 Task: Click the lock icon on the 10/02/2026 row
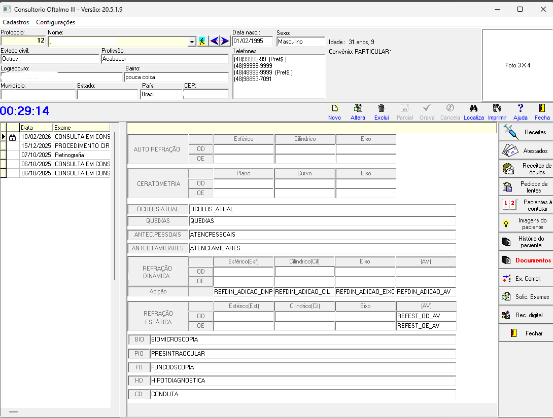(12, 136)
